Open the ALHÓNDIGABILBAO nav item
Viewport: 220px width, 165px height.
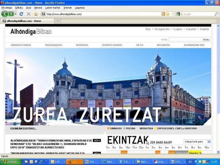[194, 45]
